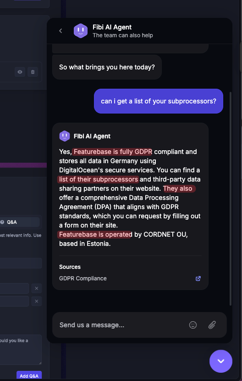The image size is (242, 381).
Task: Open the GDPR Compliance external link icon
Action: click(198, 279)
